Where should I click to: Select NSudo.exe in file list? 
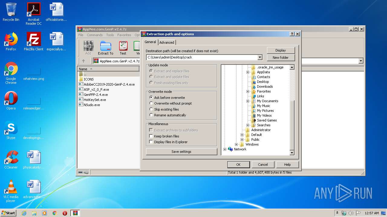[89, 105]
